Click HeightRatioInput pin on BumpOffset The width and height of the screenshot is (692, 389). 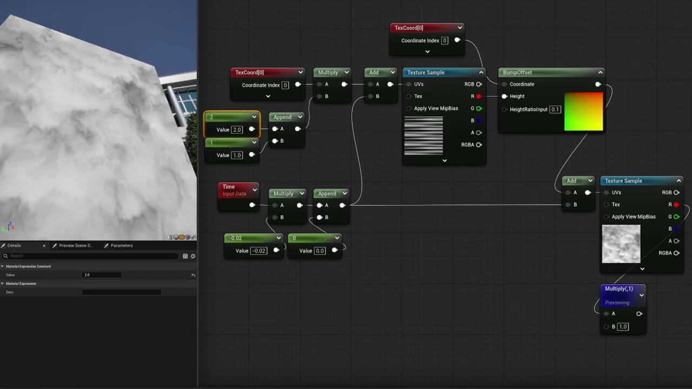coord(504,109)
